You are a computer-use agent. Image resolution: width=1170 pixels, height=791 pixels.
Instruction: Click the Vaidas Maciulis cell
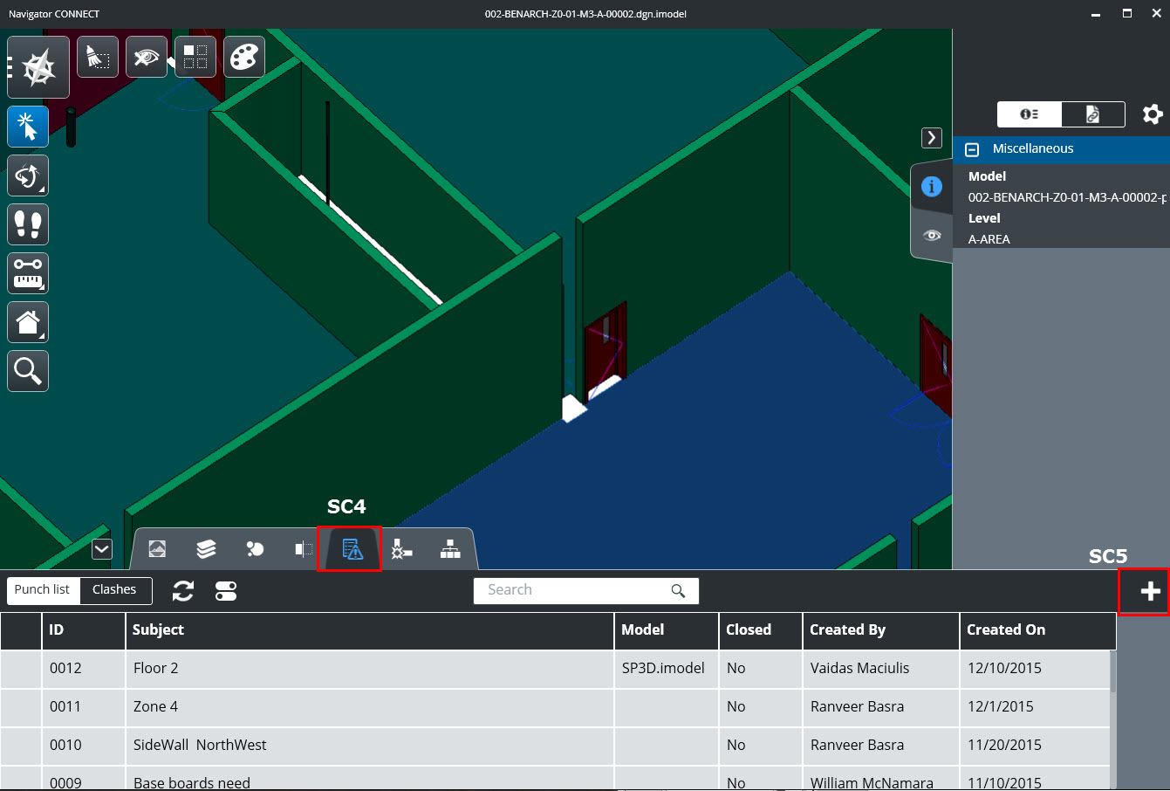pos(881,669)
